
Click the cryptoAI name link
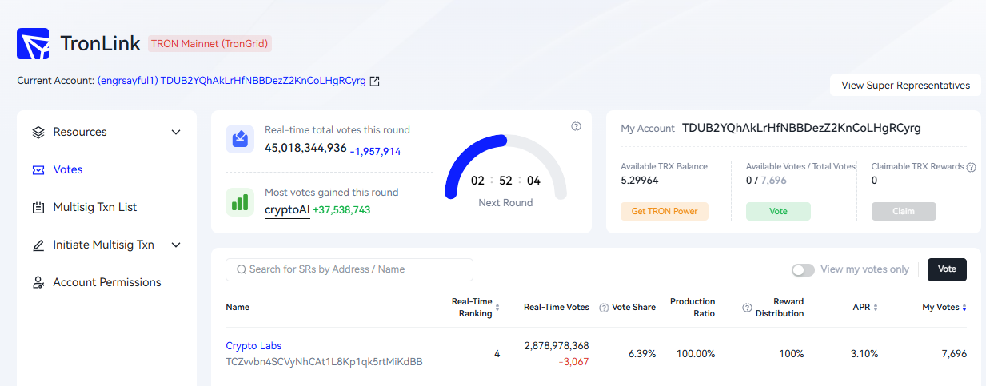coord(287,209)
